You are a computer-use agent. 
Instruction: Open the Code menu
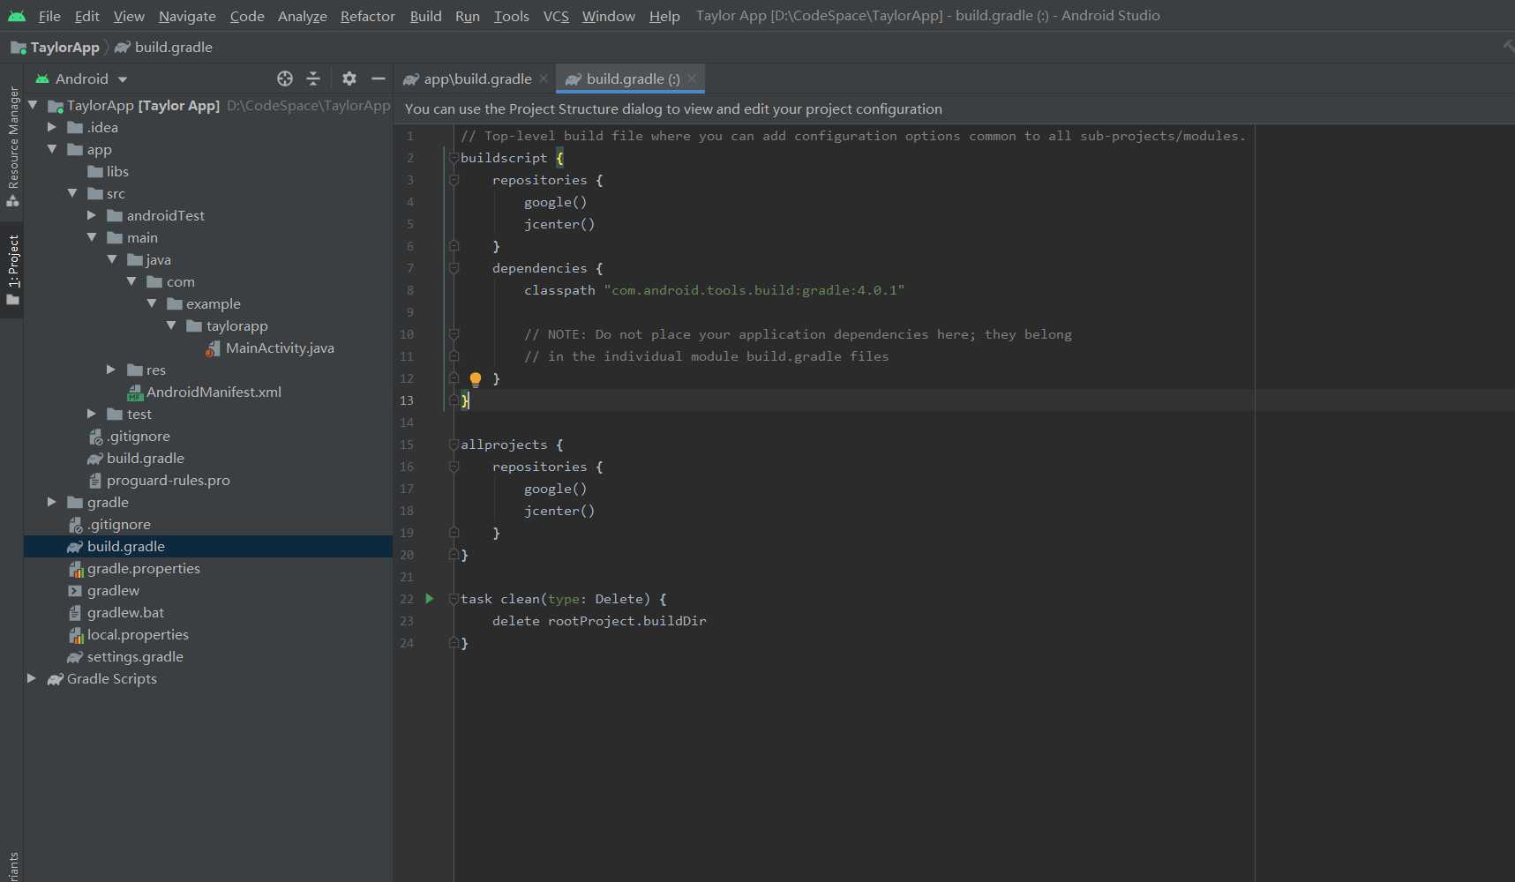point(247,16)
